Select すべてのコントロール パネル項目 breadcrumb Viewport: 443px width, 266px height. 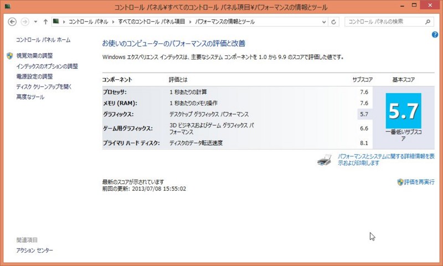tap(152, 22)
